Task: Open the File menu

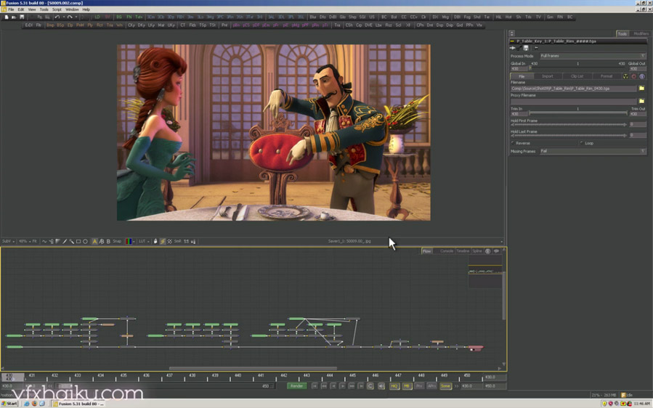Action: coord(11,9)
